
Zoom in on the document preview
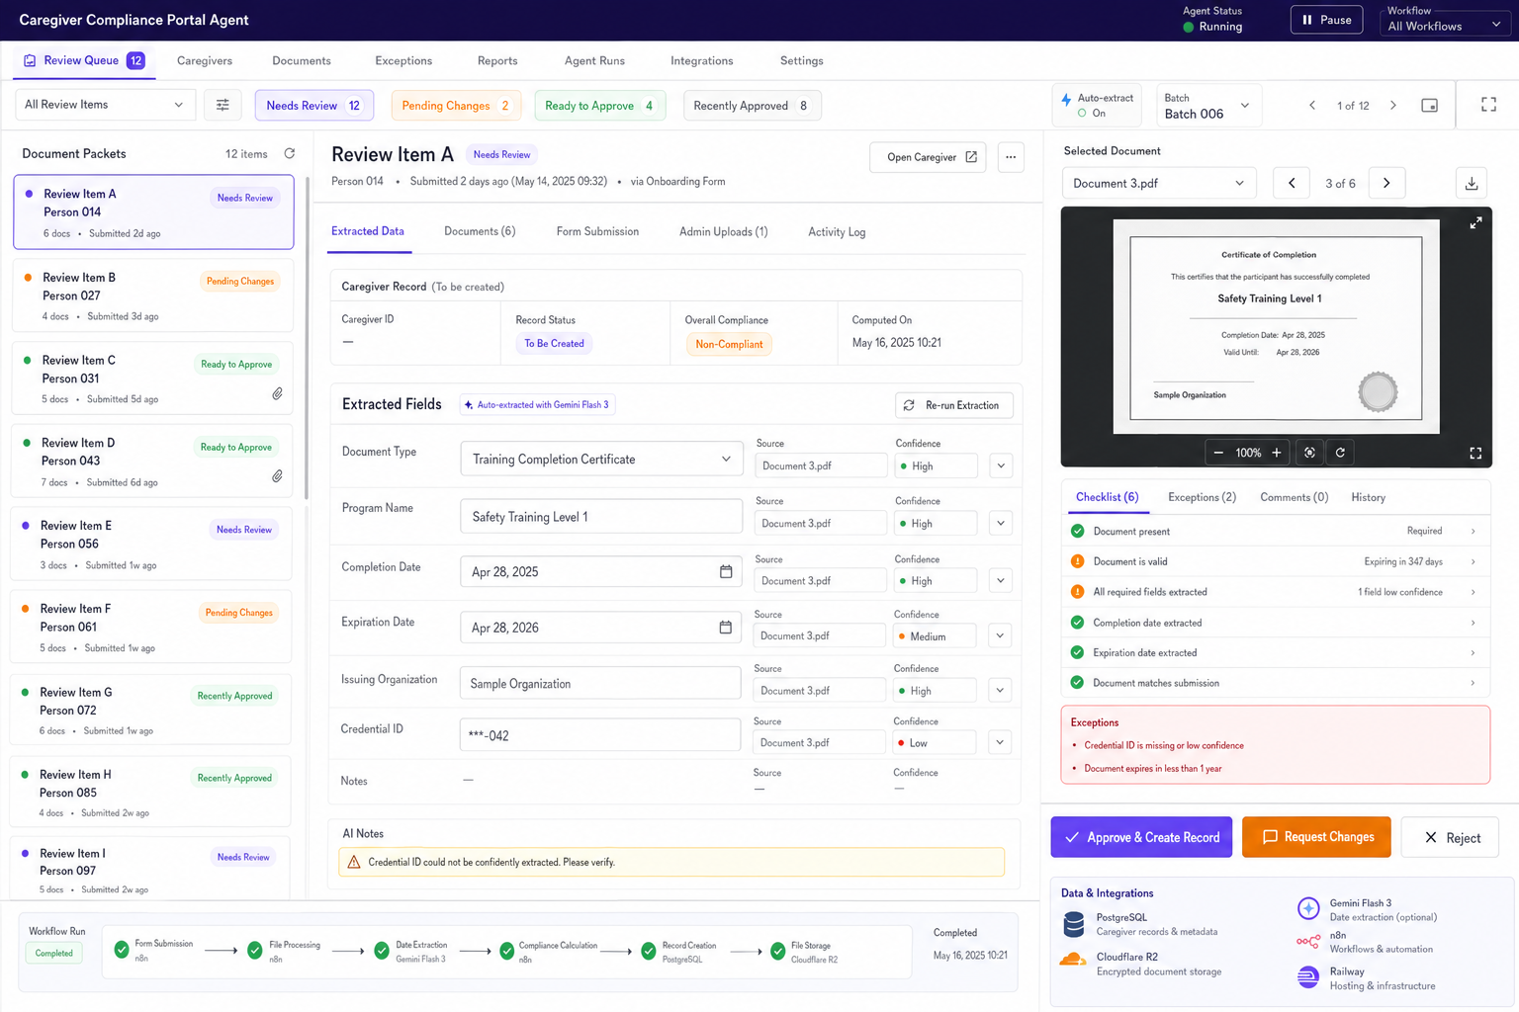point(1277,453)
